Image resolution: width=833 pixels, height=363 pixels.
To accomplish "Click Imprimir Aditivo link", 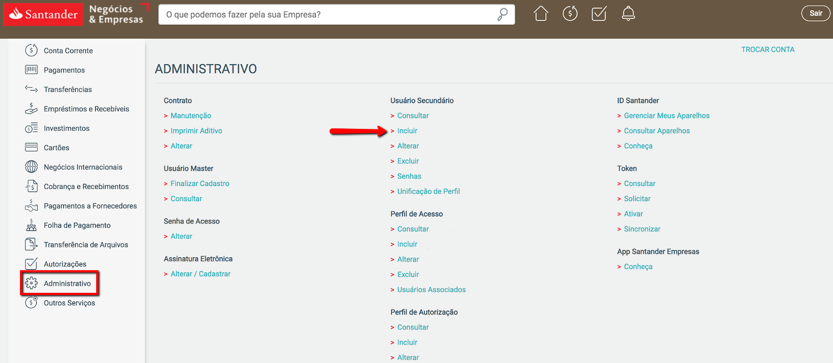I will point(196,131).
